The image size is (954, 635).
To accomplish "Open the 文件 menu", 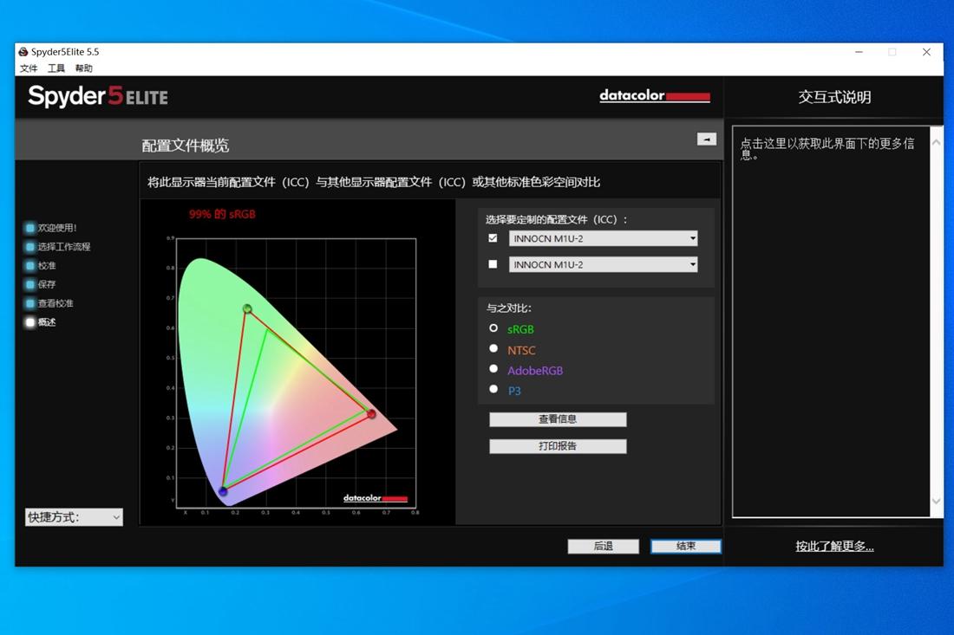I will point(29,68).
